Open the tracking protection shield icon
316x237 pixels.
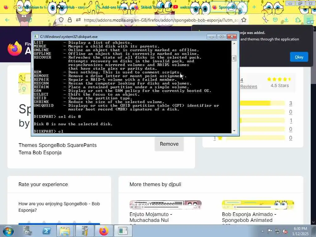61,20
